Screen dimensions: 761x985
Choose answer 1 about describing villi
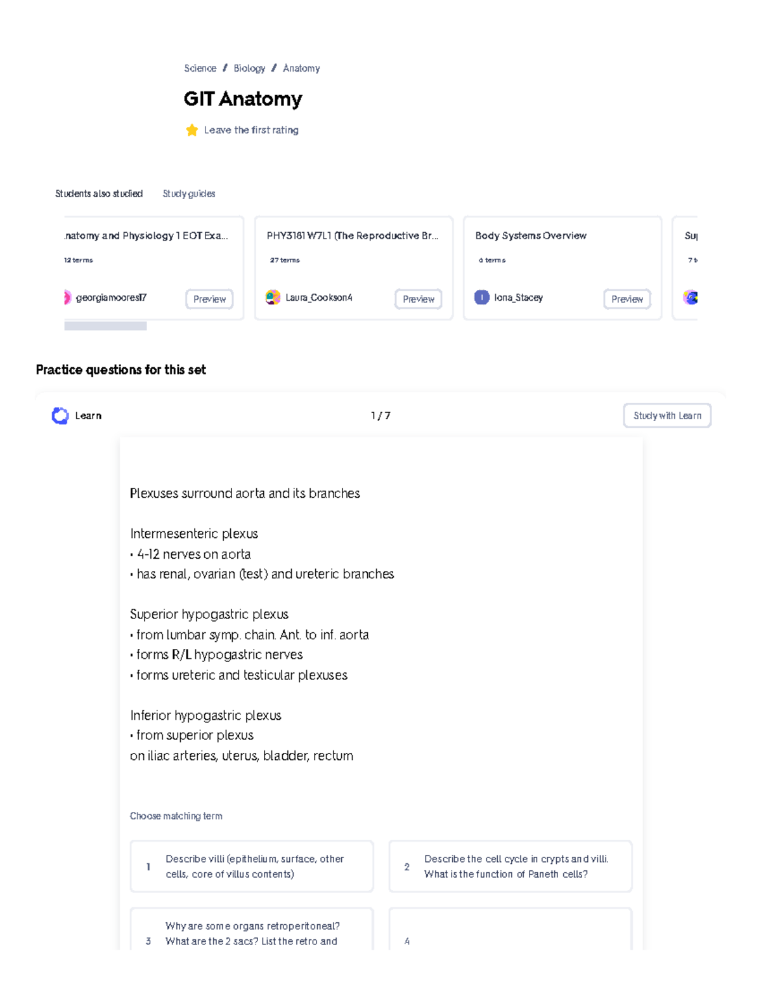point(252,866)
